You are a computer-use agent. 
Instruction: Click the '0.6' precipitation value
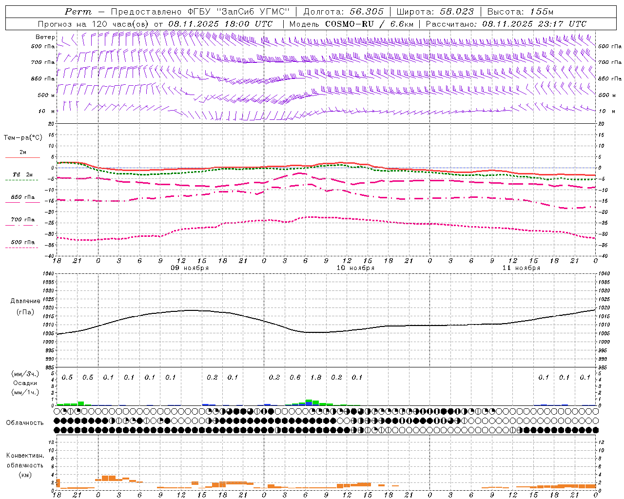(295, 378)
